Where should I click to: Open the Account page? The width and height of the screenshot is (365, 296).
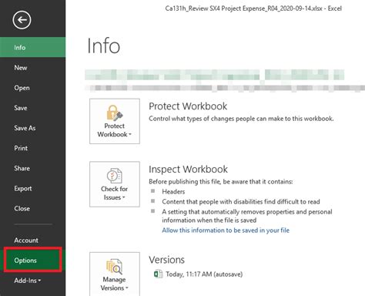pos(32,240)
